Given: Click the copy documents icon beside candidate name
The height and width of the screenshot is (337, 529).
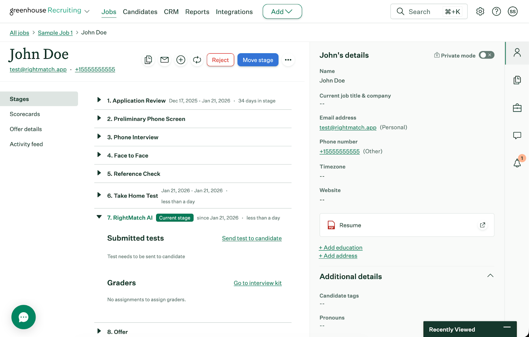Looking at the screenshot, I should (x=148, y=60).
